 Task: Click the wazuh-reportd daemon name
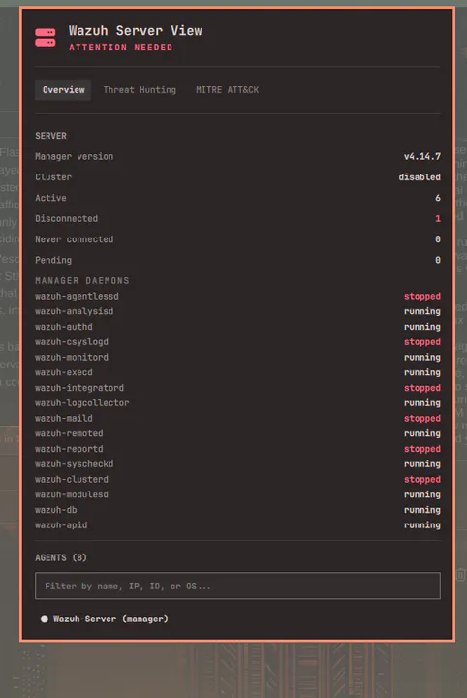69,449
